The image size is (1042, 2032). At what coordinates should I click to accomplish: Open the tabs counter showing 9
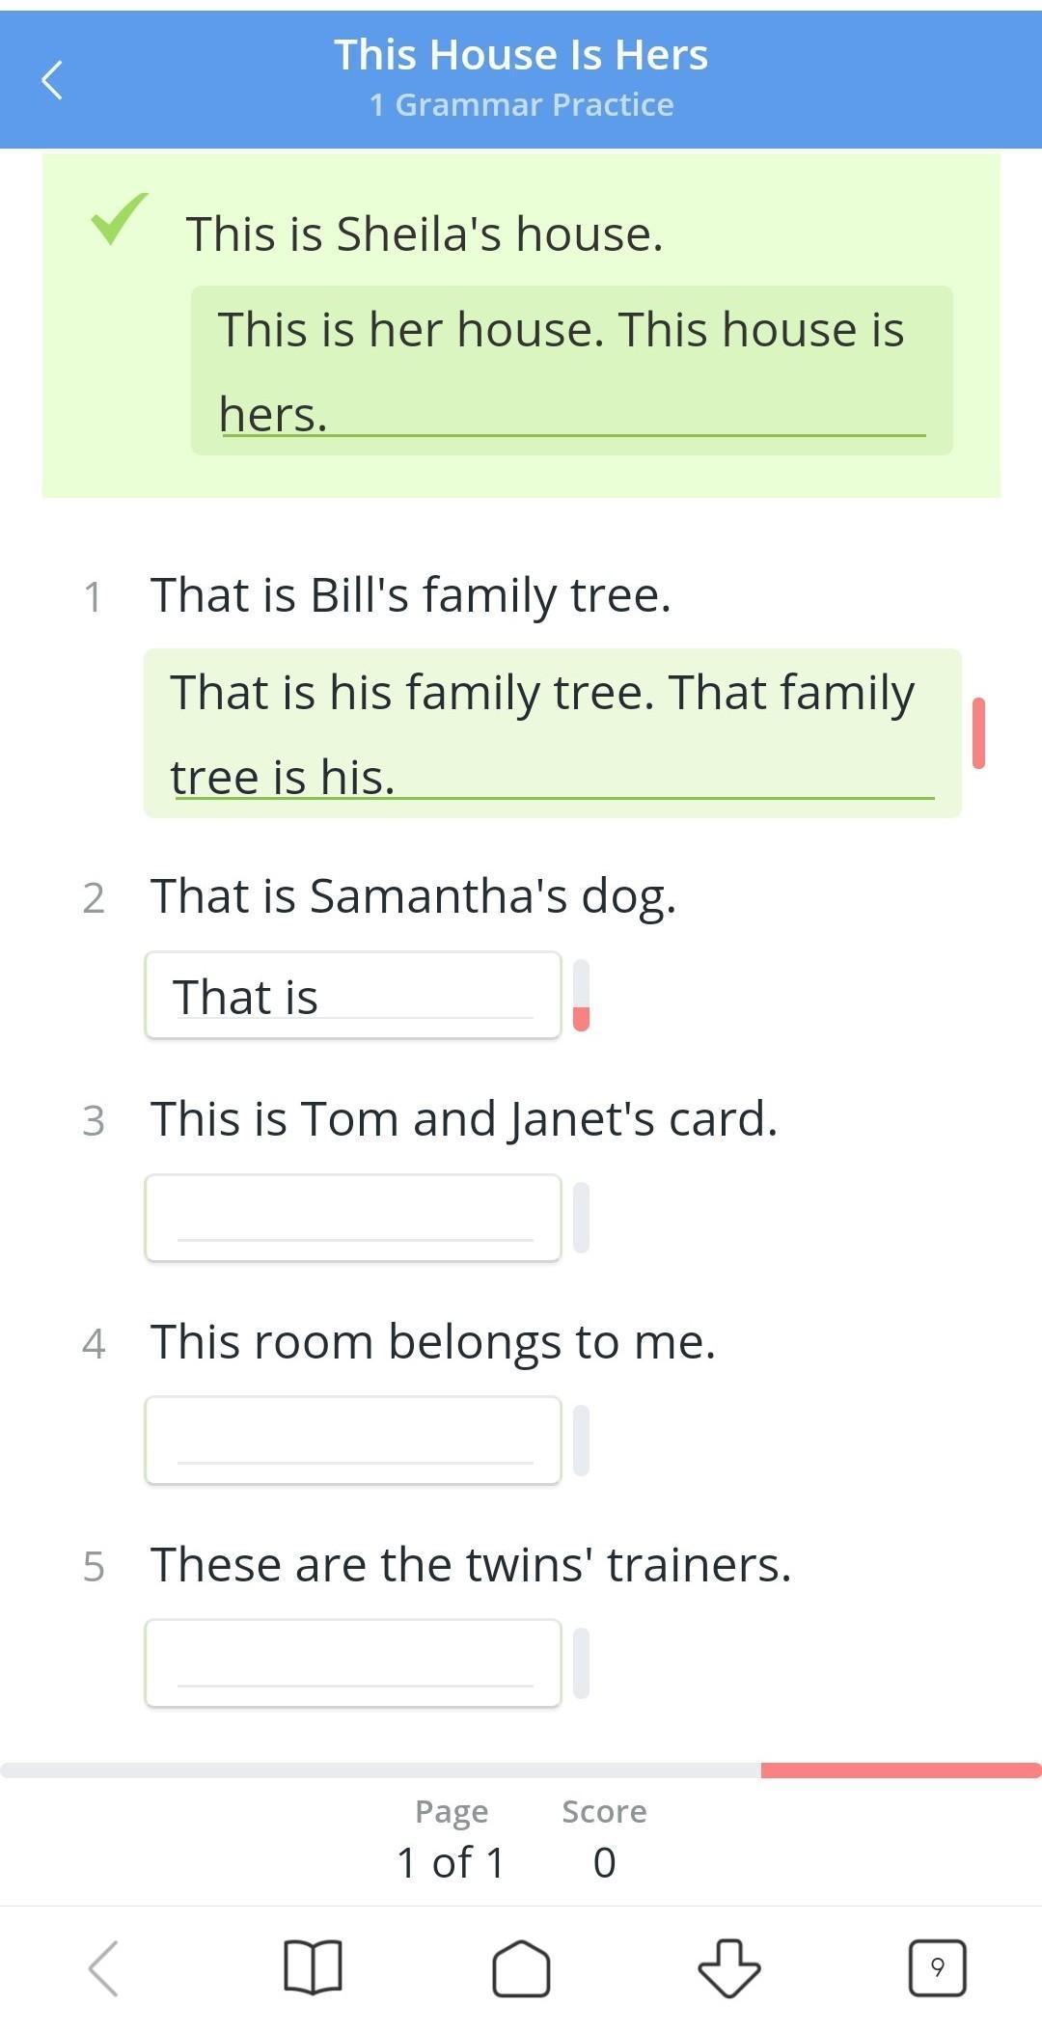click(937, 1967)
